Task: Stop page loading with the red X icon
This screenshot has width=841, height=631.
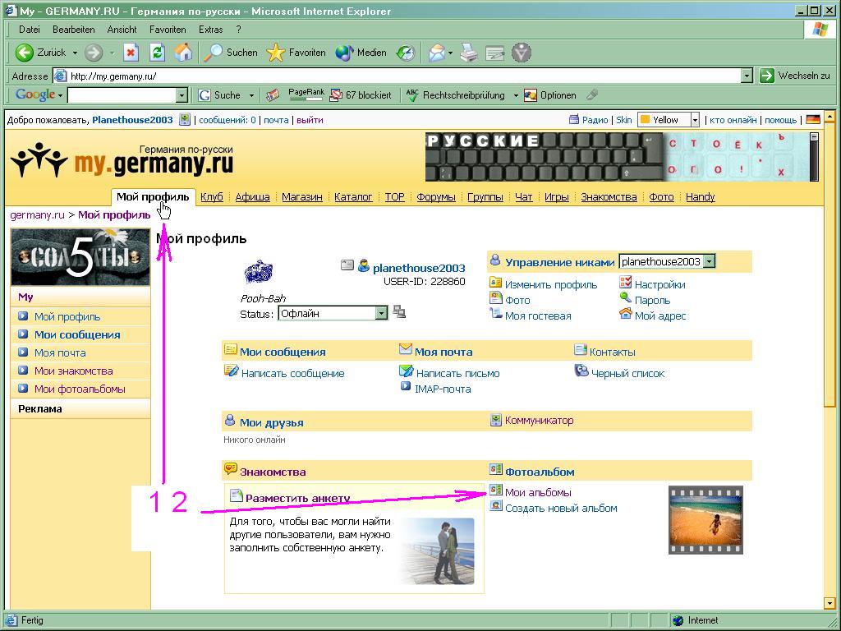Action: [x=131, y=53]
